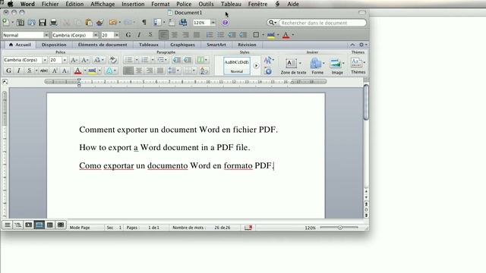Insert an Image
The height and width of the screenshot is (273, 486).
(x=337, y=66)
